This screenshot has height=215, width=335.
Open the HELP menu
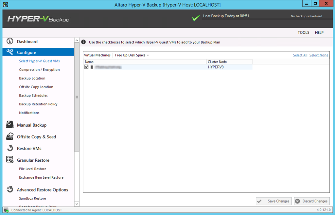click(x=319, y=32)
